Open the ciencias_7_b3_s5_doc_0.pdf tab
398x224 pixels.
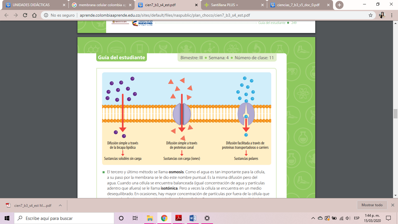(x=300, y=5)
